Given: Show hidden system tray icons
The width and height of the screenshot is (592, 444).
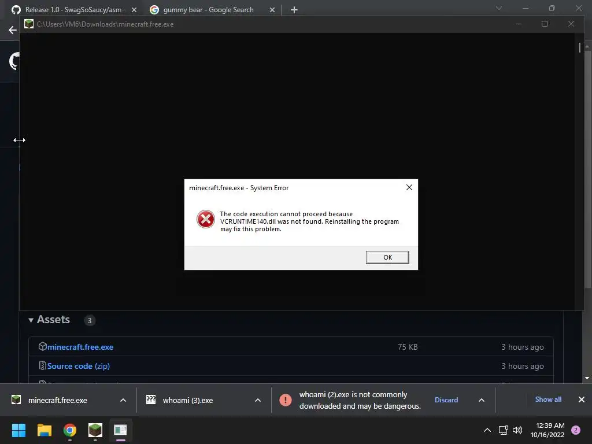Looking at the screenshot, I should coord(487,430).
